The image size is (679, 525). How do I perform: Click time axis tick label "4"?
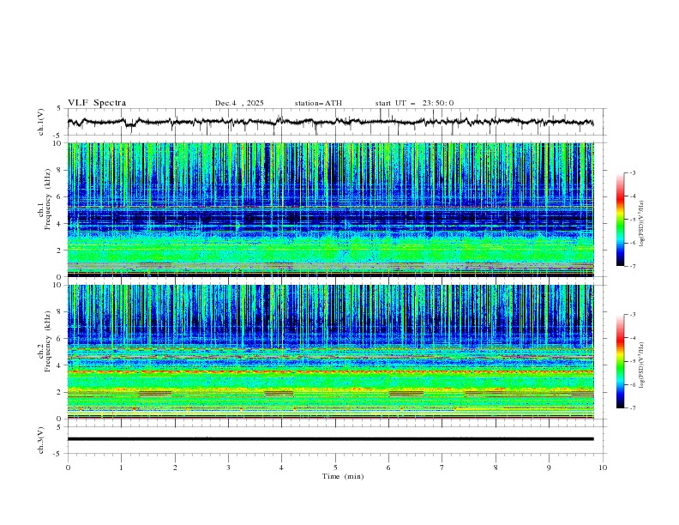pyautogui.click(x=282, y=468)
